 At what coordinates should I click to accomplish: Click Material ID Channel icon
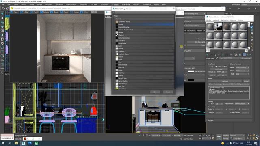pyautogui.click(x=236, y=54)
